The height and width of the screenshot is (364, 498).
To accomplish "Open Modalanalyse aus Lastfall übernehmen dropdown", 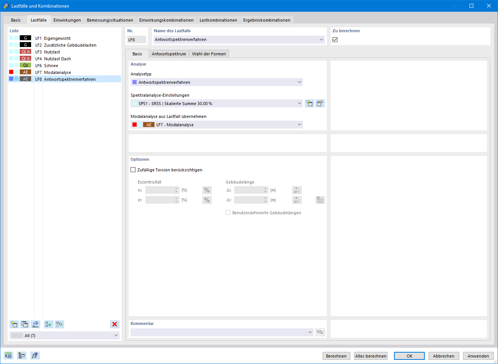I will 299,124.
